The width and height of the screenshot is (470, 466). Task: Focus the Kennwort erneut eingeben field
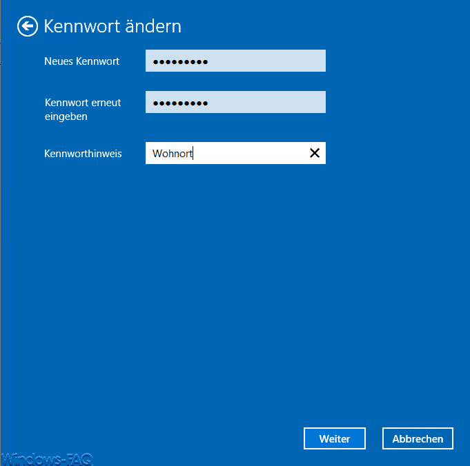(x=235, y=103)
